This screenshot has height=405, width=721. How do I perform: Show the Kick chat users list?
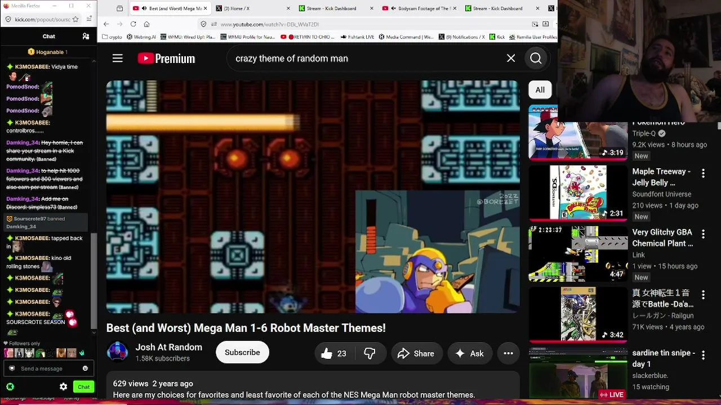[x=86, y=37]
